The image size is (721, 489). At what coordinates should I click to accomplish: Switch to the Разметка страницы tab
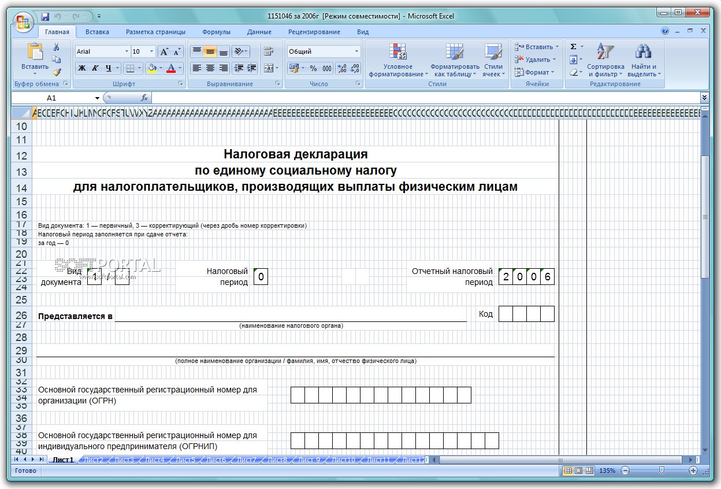(155, 32)
